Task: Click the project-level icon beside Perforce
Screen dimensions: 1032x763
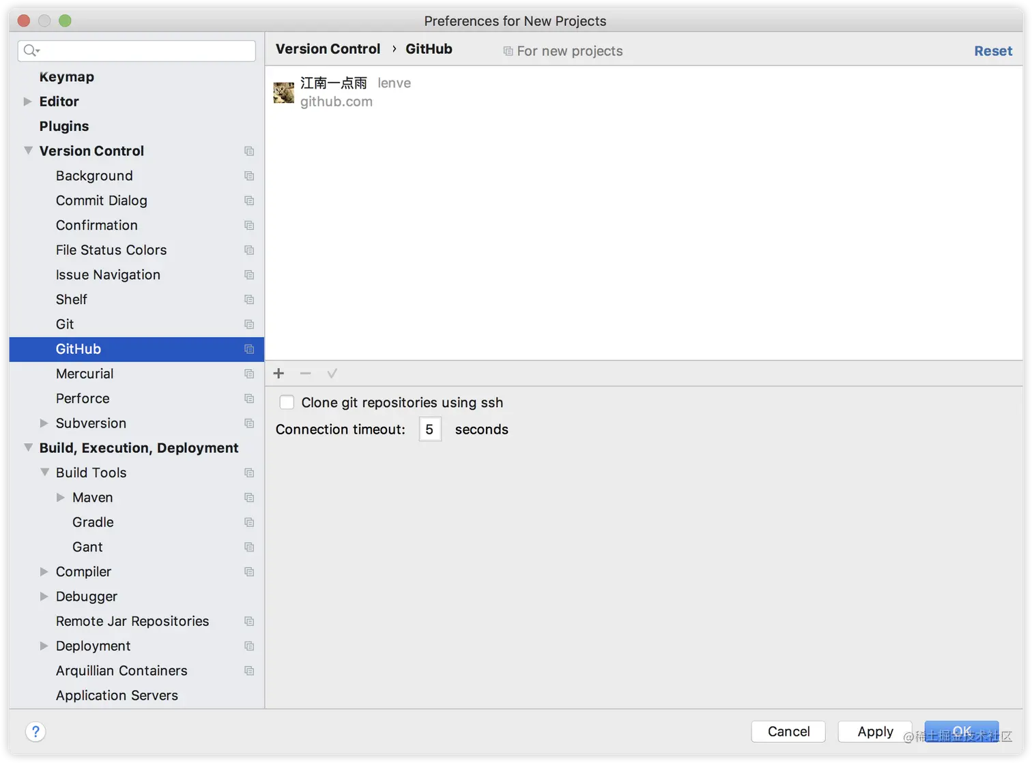Action: pos(249,398)
